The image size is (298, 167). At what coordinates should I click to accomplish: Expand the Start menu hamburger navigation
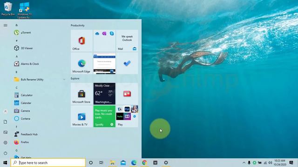click(6, 25)
